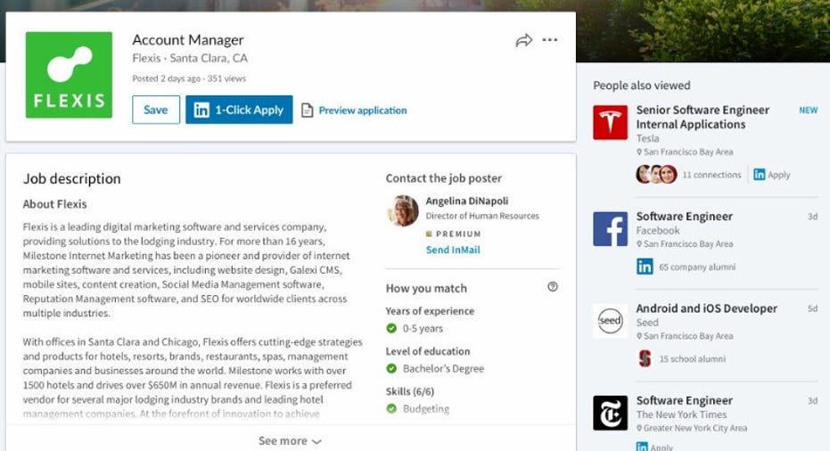Open Preview application link
The width and height of the screenshot is (830, 451).
click(363, 111)
